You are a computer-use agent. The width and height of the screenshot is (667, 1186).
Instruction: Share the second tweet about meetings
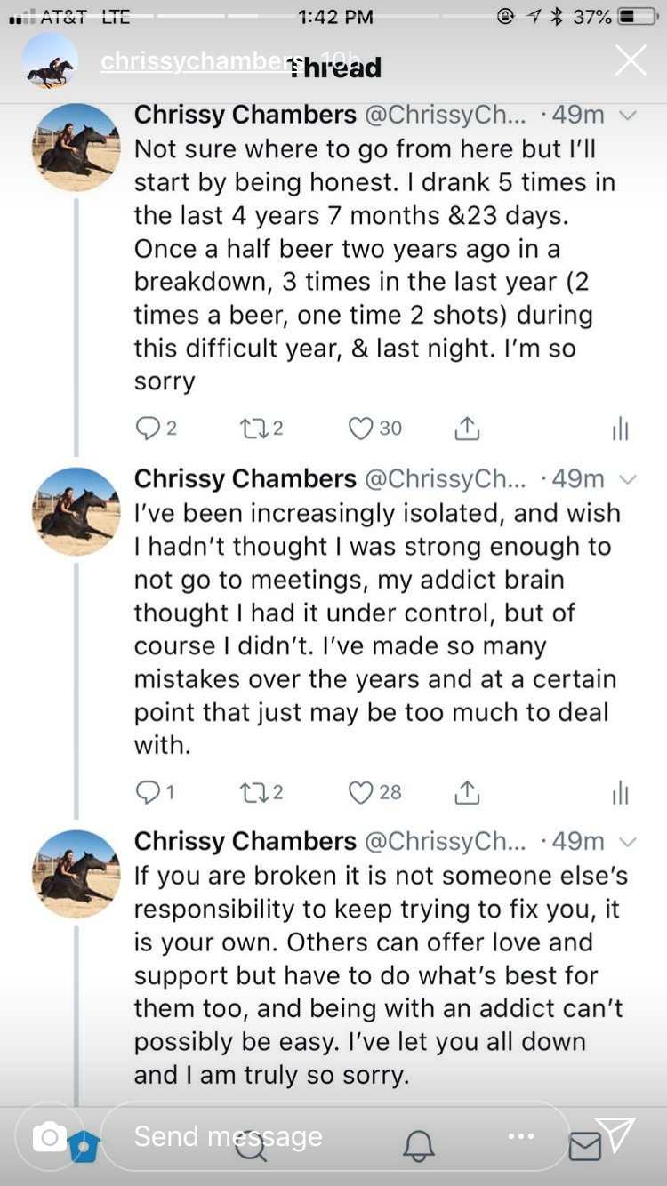[467, 792]
